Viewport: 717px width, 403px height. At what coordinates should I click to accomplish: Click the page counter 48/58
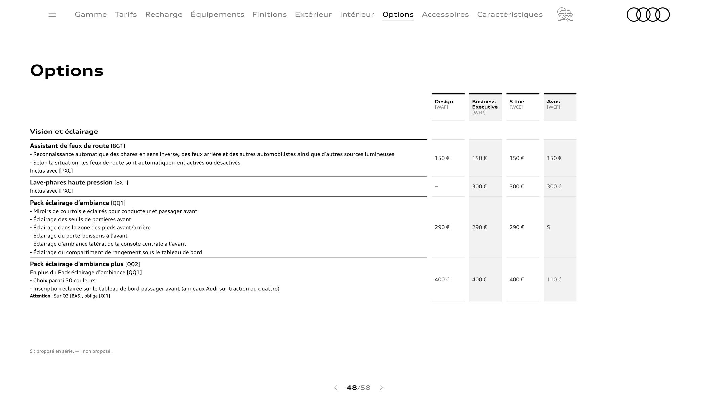358,388
